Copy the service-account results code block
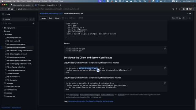The image size is (196, 110). pos(165,49)
